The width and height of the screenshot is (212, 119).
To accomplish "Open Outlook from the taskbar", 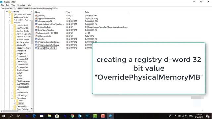I will click(x=80, y=116).
